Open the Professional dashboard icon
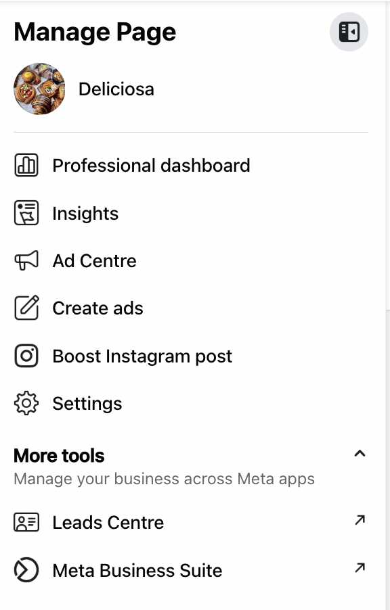 click(26, 165)
